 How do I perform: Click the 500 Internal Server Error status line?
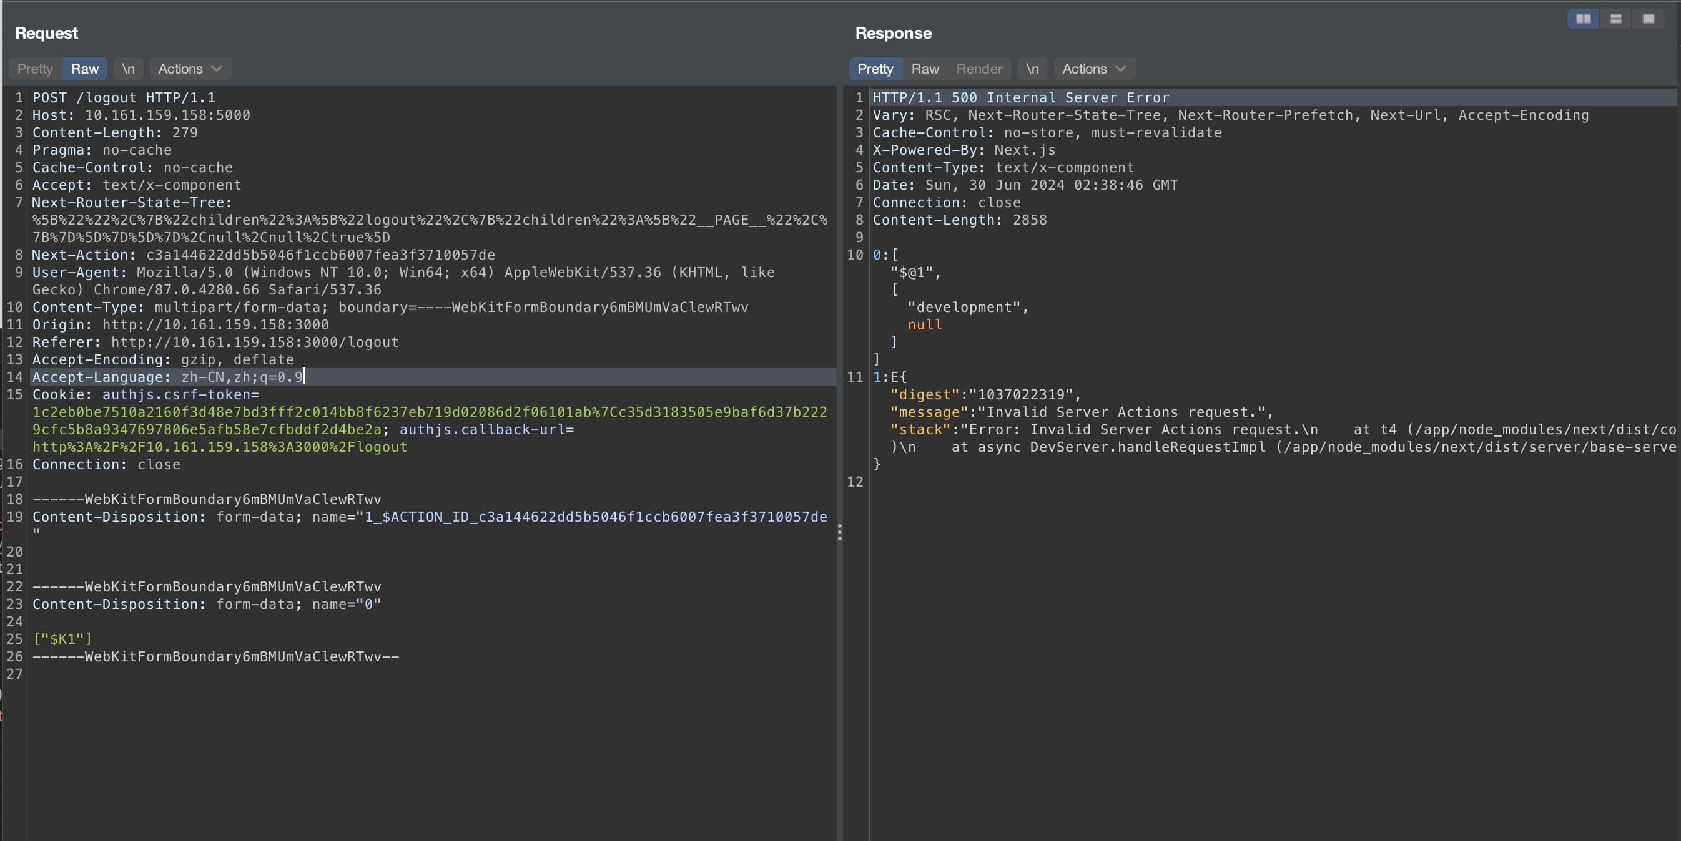tap(1020, 98)
